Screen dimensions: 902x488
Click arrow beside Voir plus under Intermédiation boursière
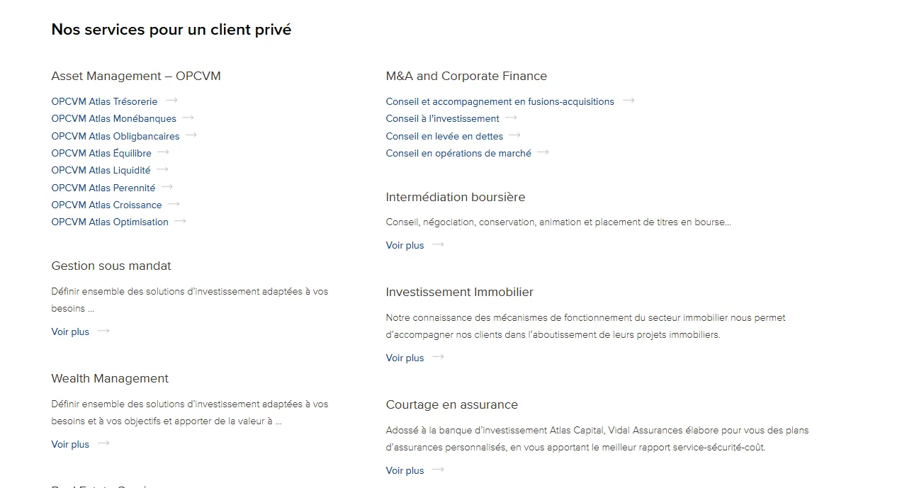(x=438, y=244)
